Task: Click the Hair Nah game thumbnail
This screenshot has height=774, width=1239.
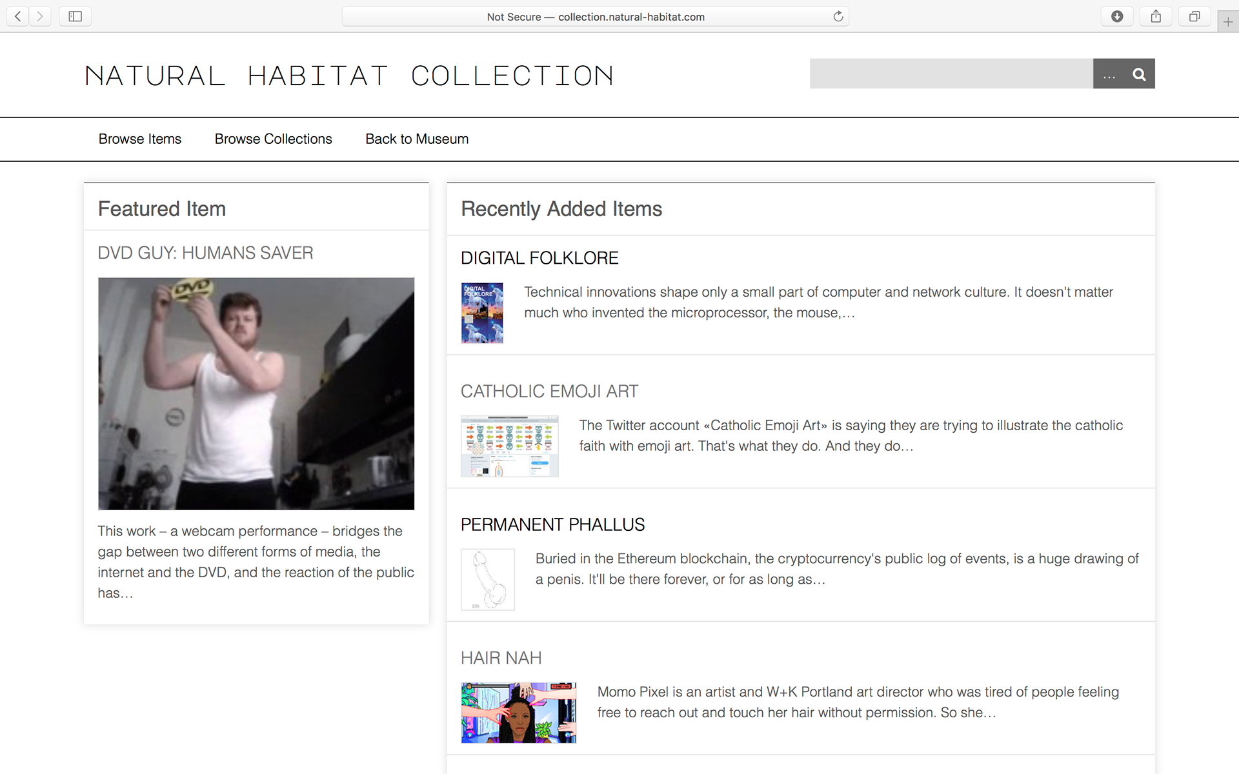Action: [x=519, y=713]
